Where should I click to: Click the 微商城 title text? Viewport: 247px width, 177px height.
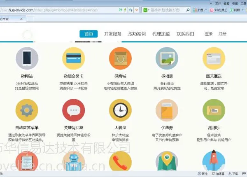coord(120,76)
